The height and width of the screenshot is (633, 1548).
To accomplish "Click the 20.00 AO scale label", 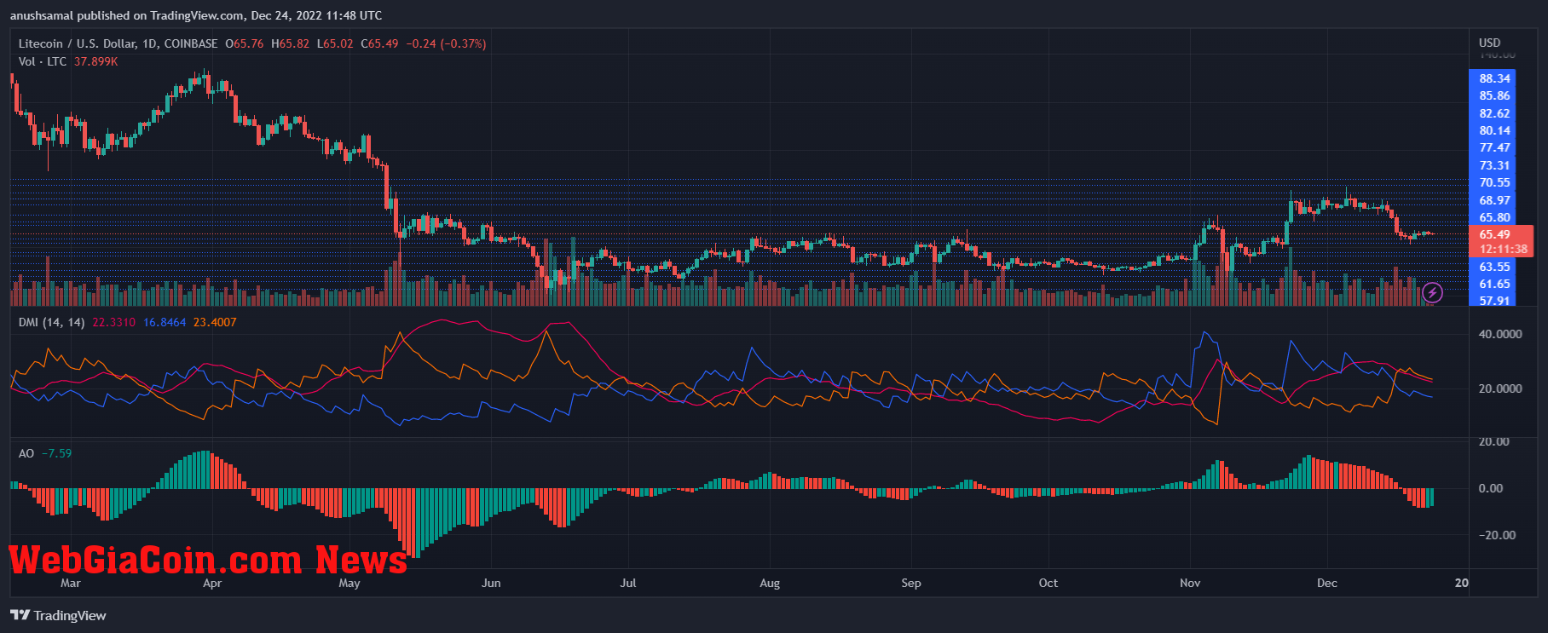I will coord(1493,441).
